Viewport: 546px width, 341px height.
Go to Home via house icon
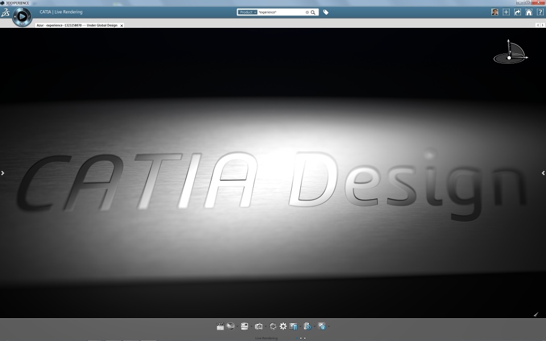click(528, 12)
